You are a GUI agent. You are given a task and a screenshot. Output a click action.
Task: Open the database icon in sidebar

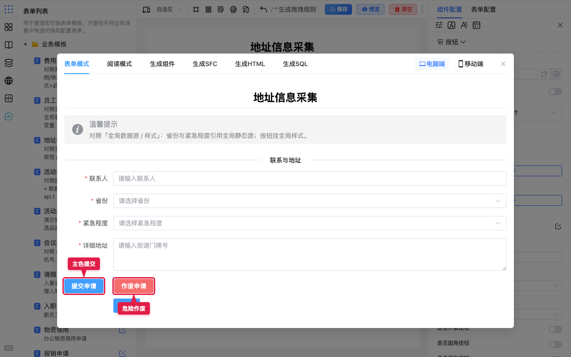tap(8, 63)
